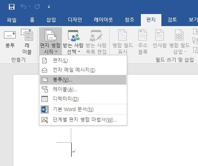198x166 pixels.
Task: Click the 주소 블록 button
Action: [143, 42]
